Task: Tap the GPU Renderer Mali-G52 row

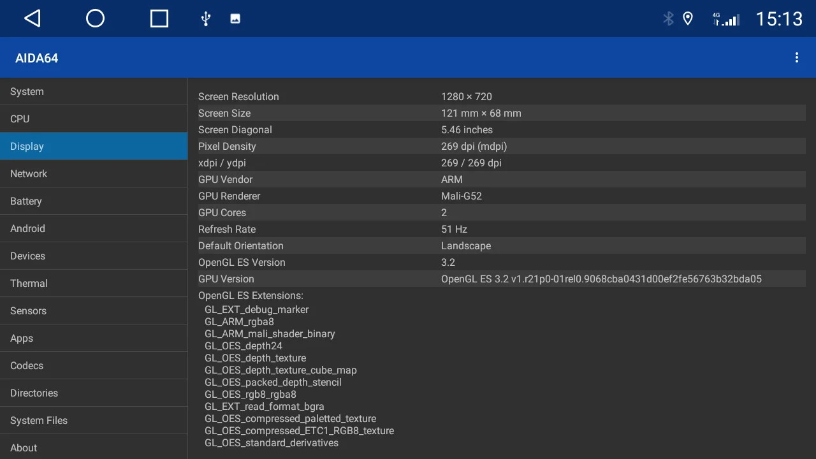Action: point(501,196)
